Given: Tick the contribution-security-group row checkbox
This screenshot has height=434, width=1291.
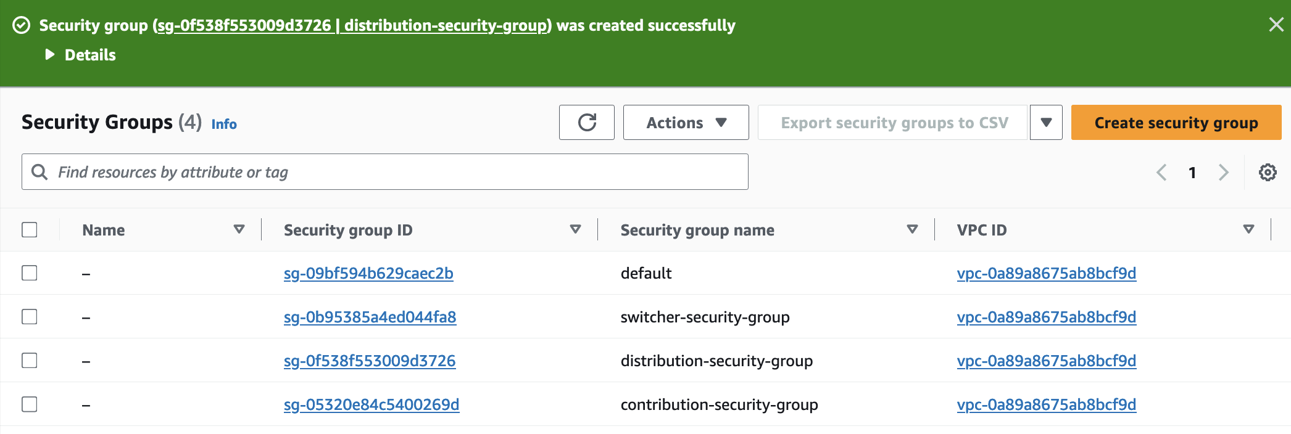Looking at the screenshot, I should pos(30,404).
